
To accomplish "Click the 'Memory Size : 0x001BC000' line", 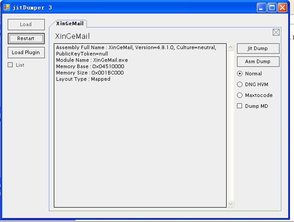I will click(x=90, y=73).
